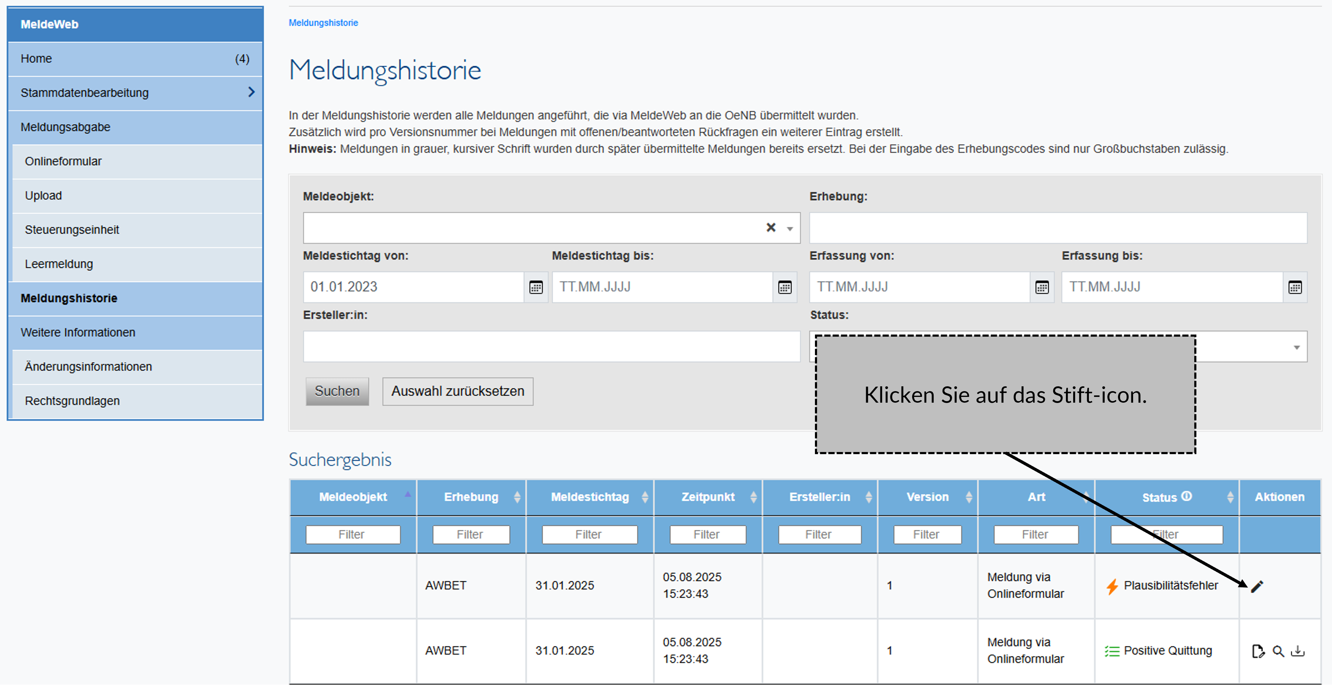Open calendar picker for Meldestichtag von

click(536, 287)
